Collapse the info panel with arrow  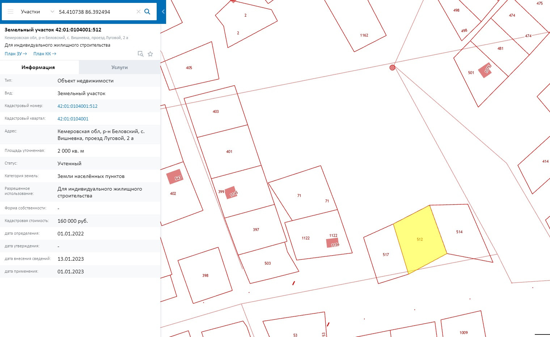coord(163,12)
